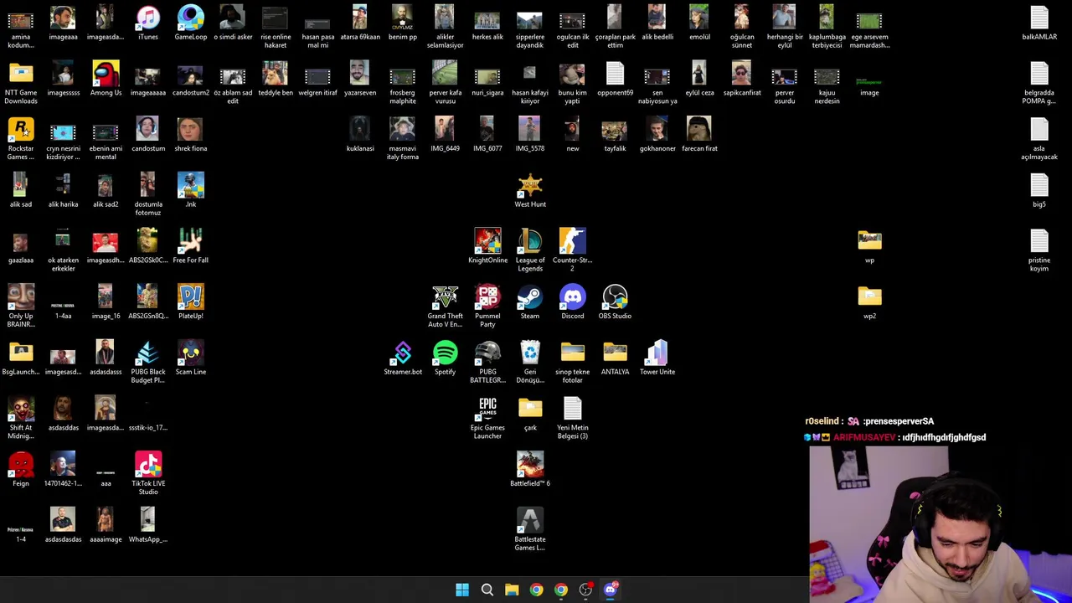Launch the Epic Games Launcher
1072x603 pixels.
point(487,419)
